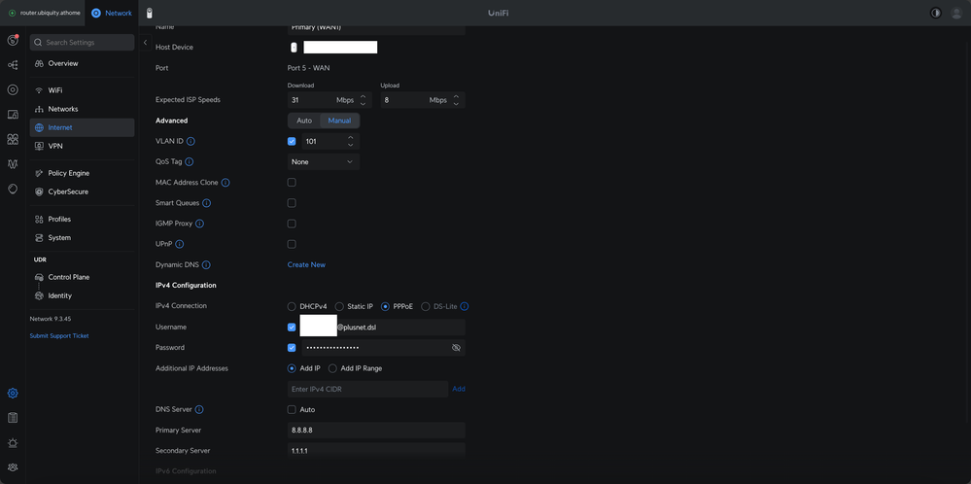Image resolution: width=971 pixels, height=484 pixels.
Task: Reveal password with the eye icon
Action: 457,348
